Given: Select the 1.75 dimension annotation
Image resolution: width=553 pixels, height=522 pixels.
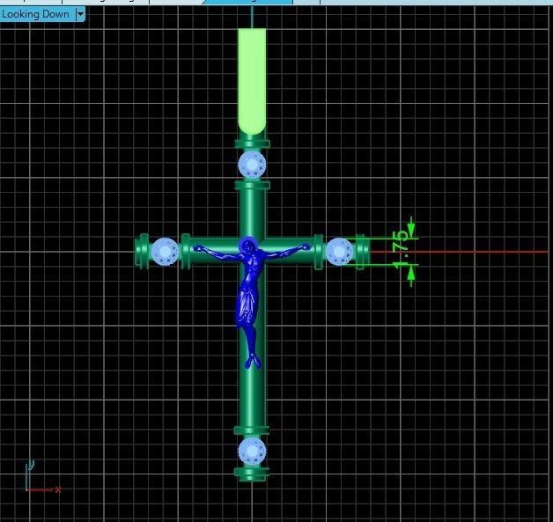Looking at the screenshot, I should click(x=402, y=251).
